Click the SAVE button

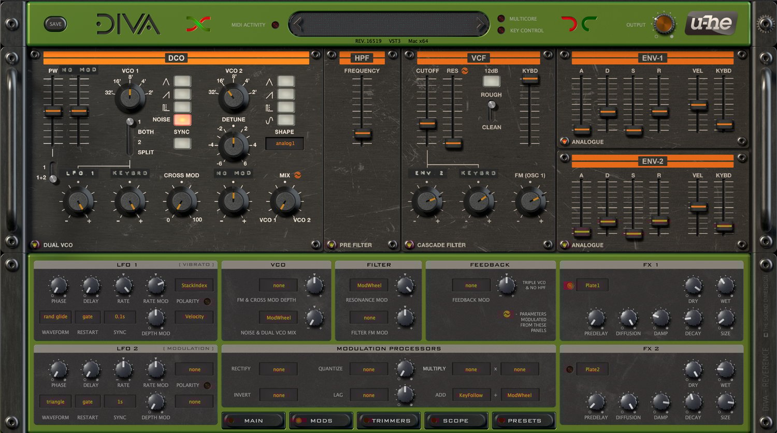coord(55,24)
